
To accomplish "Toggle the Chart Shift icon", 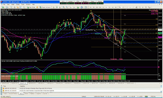I will (x=74, y=7).
